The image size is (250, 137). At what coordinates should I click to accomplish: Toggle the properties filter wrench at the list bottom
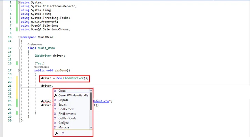pos(57,133)
